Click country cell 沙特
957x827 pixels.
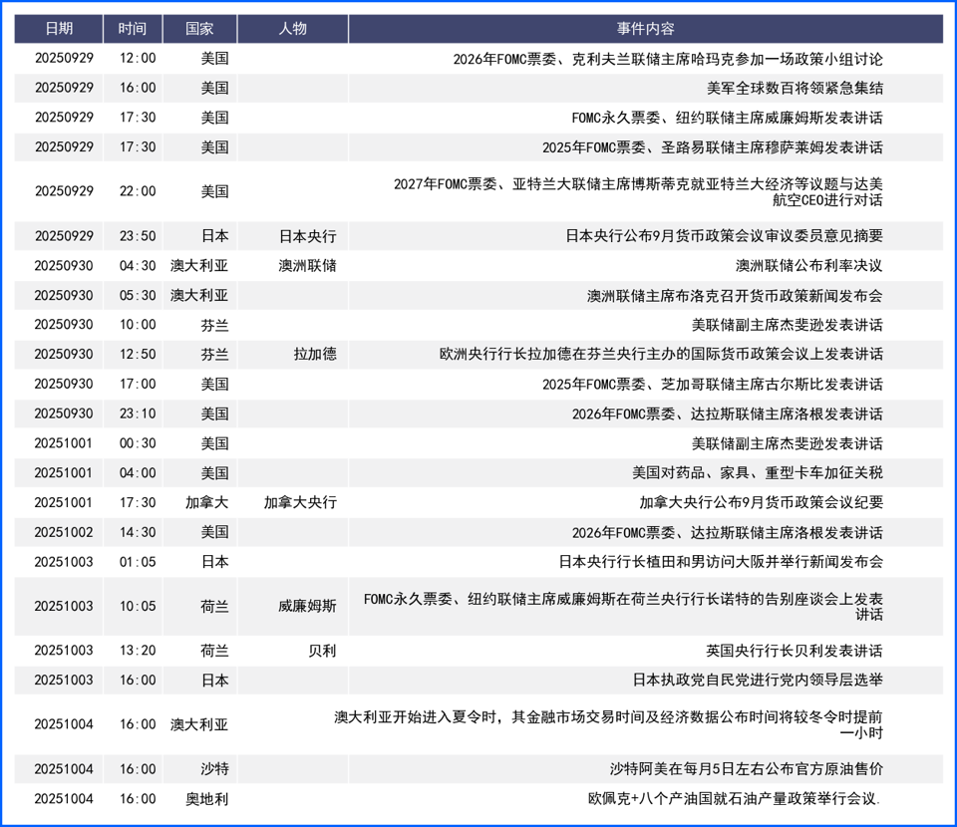[215, 769]
